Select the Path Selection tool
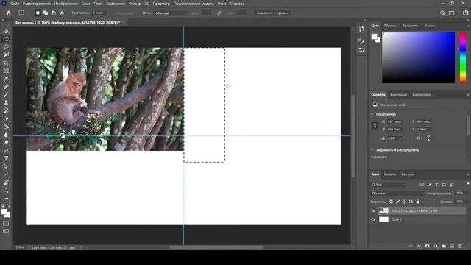This screenshot has height=265, width=471. click(x=6, y=166)
